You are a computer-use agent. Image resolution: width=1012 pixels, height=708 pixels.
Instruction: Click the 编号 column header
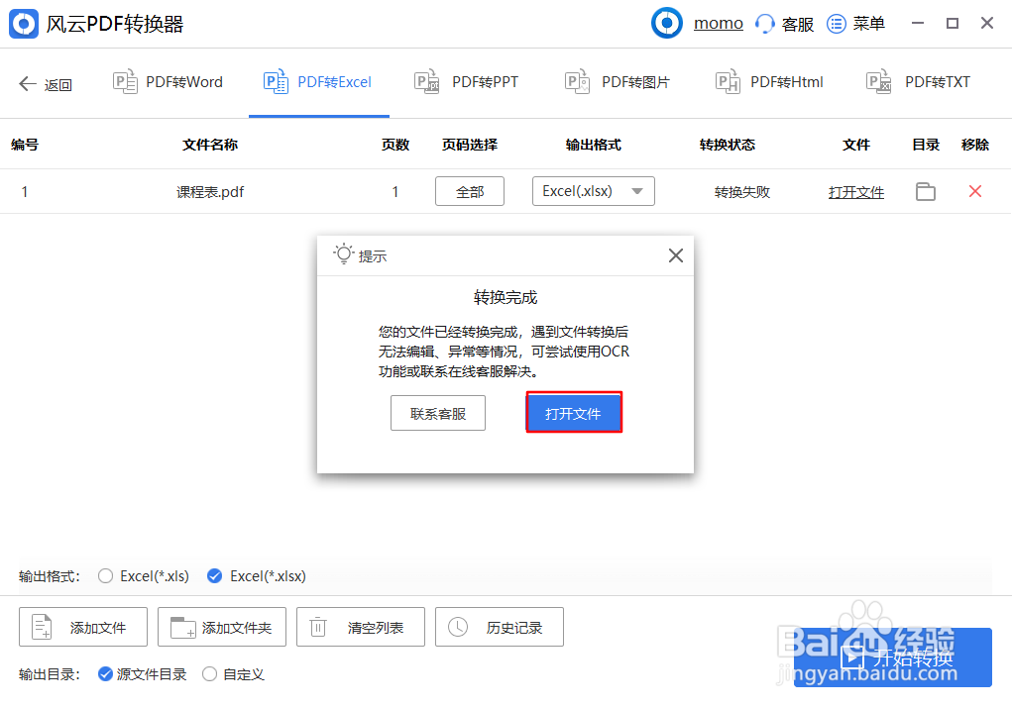point(25,145)
